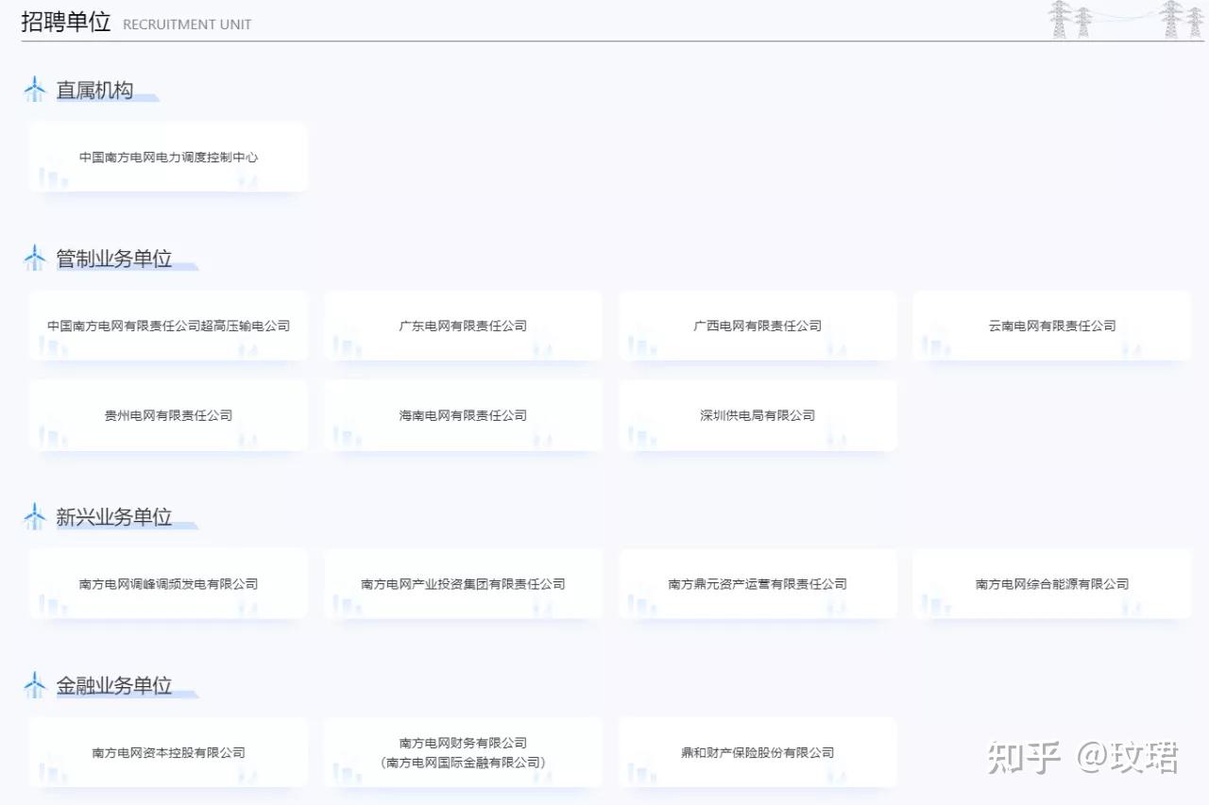1209x805 pixels.
Task: Open 南方电网产业投资集团有限责任公司 card
Action: 463,584
